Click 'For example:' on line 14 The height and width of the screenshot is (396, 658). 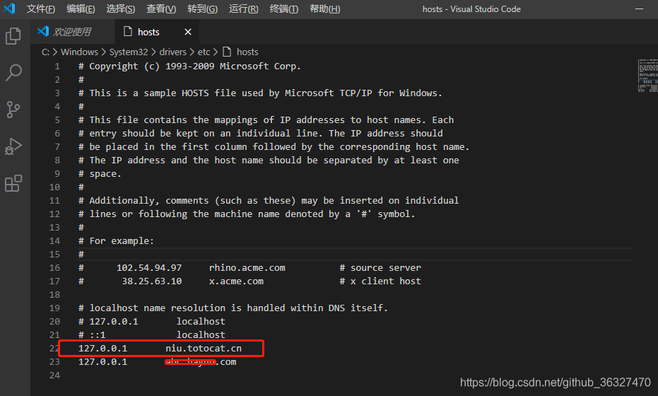point(122,241)
